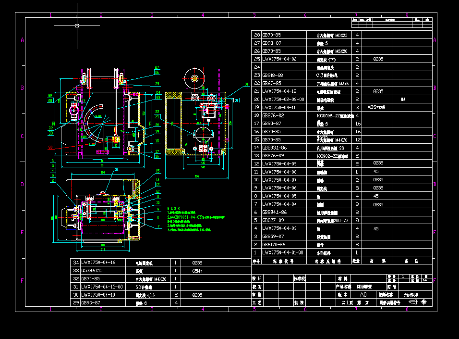This screenshot has height=339, width=459.
Task: Click the third-angle projection symbol in title block
Action: 414,302
